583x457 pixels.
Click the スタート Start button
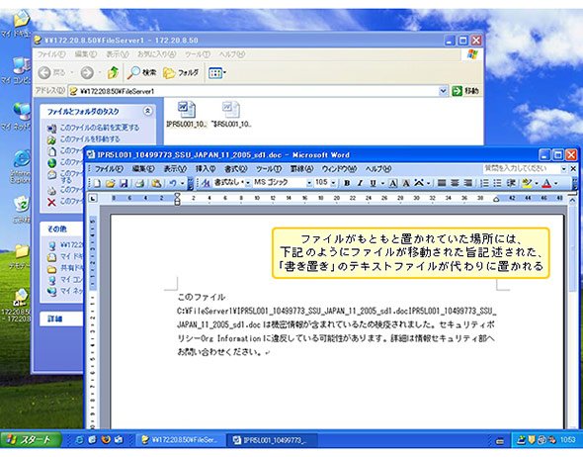(31, 440)
